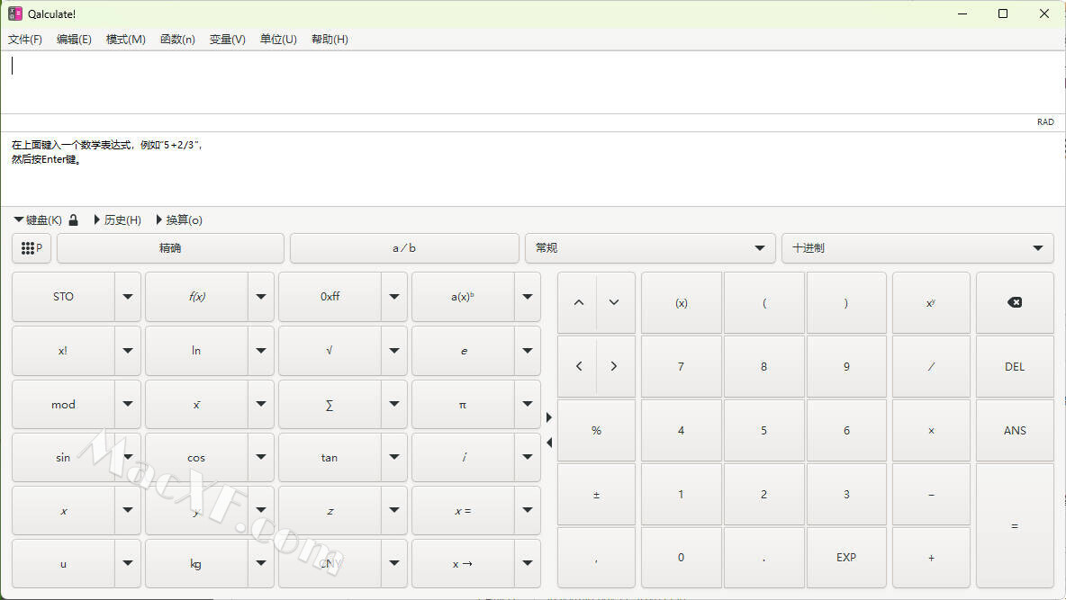Screen dimensions: 1066x600
Task: Click the number 7 key
Action: [682, 366]
